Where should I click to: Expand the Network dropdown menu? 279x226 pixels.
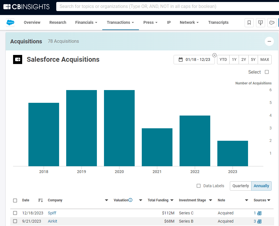coord(189,23)
